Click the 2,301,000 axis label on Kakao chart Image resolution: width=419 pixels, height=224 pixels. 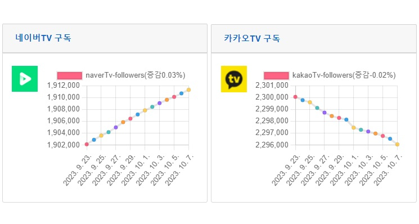[272, 86]
